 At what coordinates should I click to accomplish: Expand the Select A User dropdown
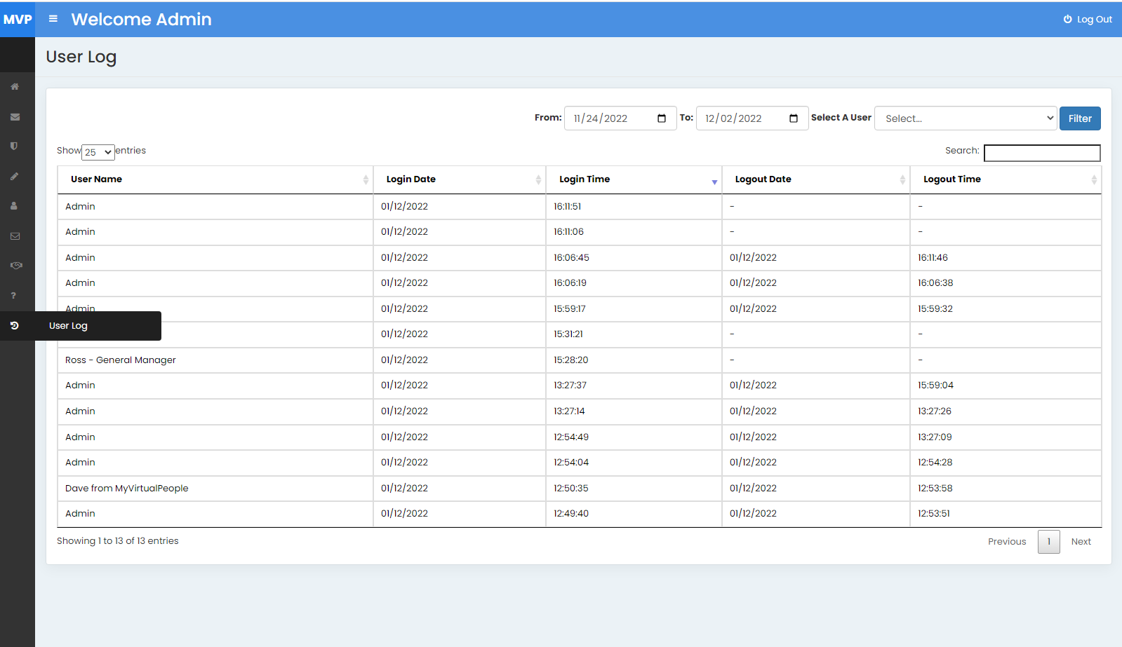point(966,118)
